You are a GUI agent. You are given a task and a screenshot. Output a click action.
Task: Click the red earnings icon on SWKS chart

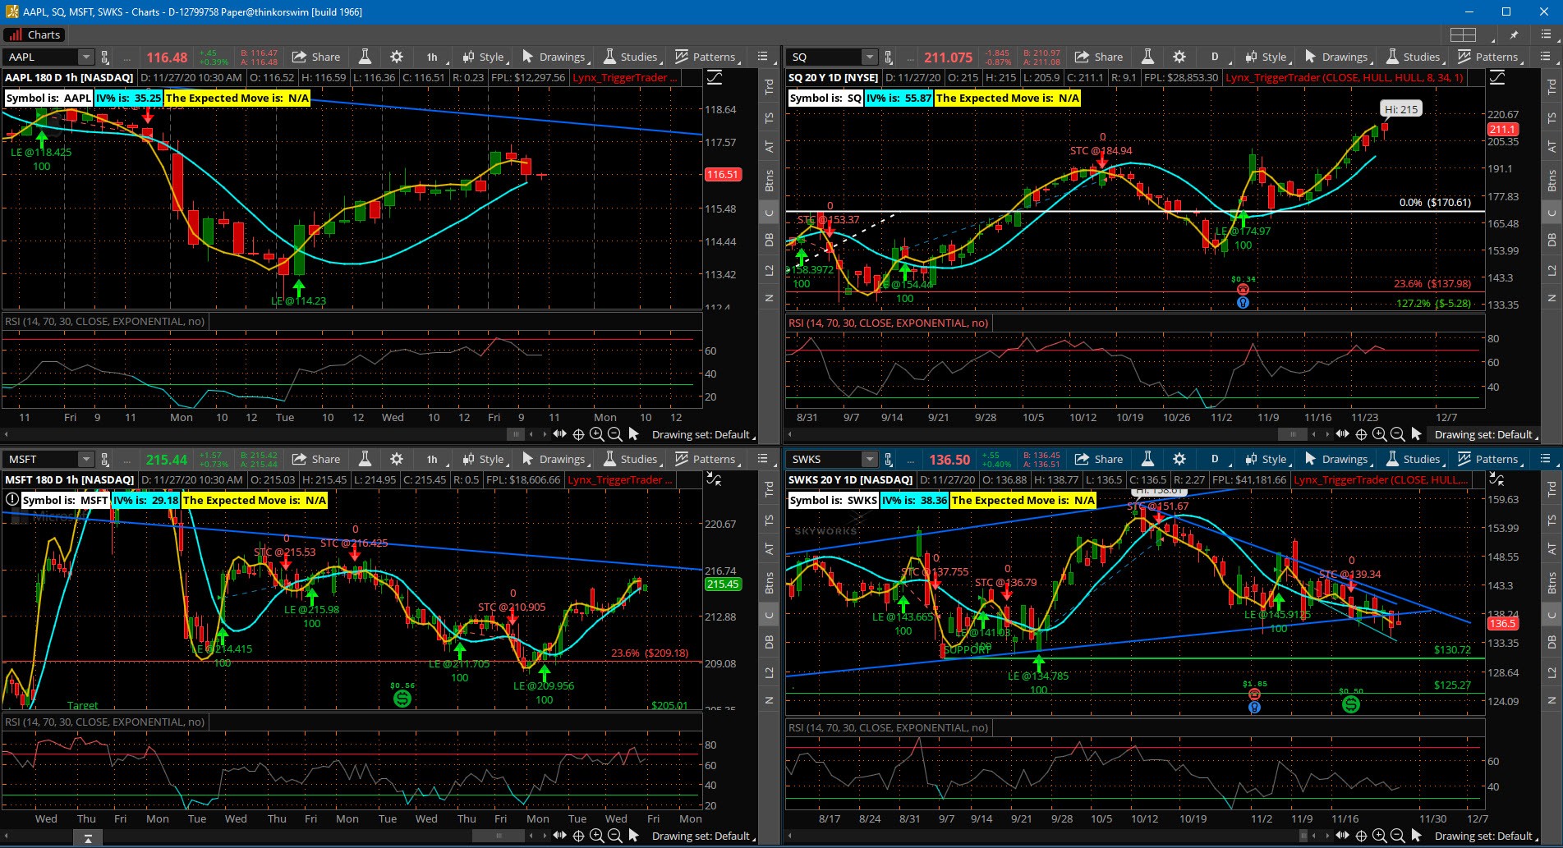(1254, 694)
